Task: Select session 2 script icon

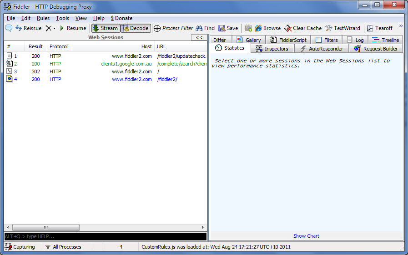Action: [10, 63]
